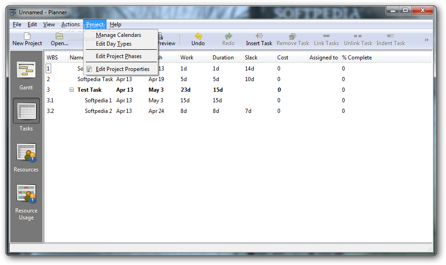Click the 8d duration value
The image size is (446, 265).
pos(216,111)
